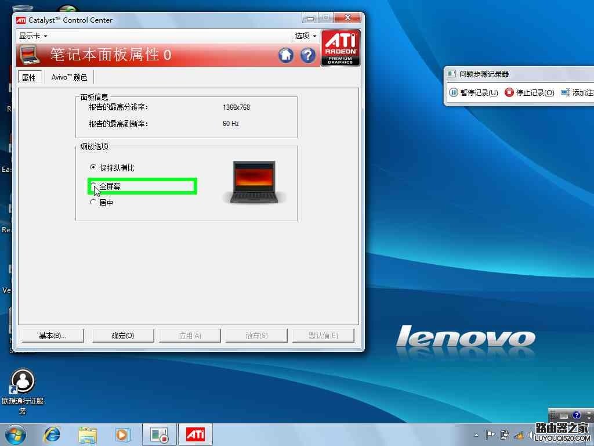Open Windows Media Player from the taskbar
Screen dimensions: 594x446
point(123,434)
